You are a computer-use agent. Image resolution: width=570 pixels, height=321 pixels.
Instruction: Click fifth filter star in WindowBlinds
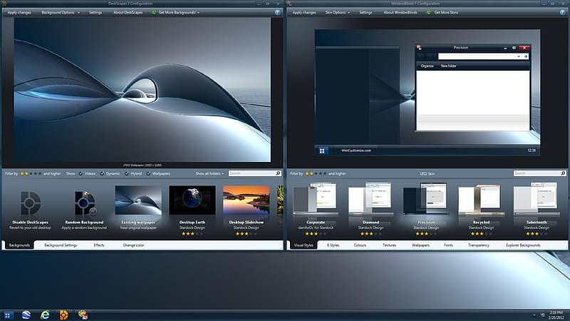click(x=325, y=173)
